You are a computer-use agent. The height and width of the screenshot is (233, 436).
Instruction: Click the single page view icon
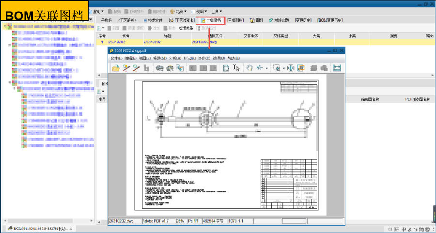point(226,68)
